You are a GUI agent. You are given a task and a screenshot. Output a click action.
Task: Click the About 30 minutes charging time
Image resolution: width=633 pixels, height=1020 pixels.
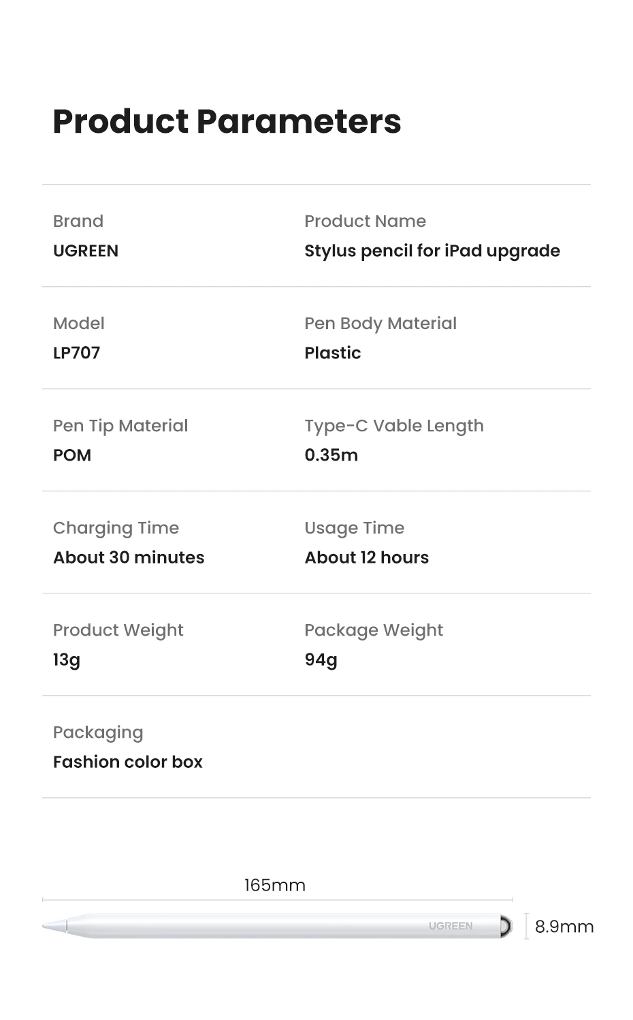pyautogui.click(x=129, y=557)
